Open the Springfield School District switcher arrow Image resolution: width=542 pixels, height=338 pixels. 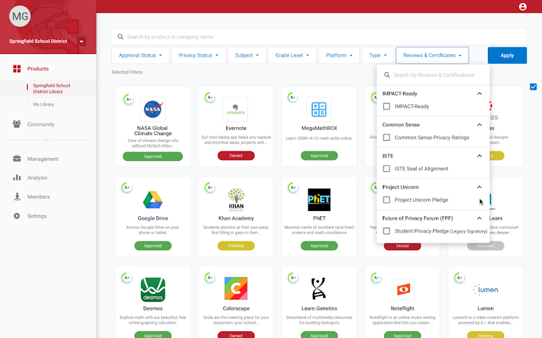click(81, 41)
